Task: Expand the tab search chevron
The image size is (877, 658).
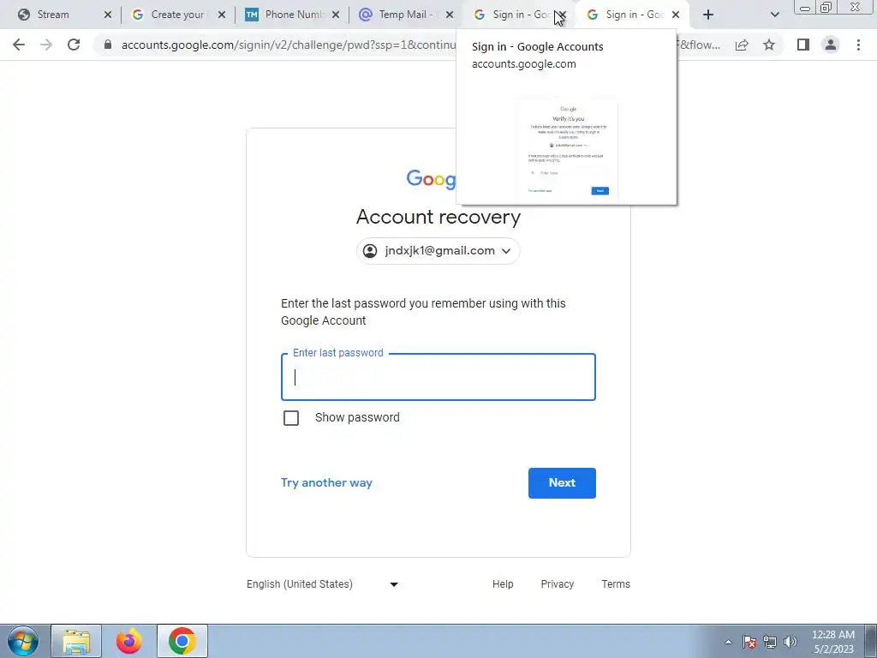Action: click(774, 15)
